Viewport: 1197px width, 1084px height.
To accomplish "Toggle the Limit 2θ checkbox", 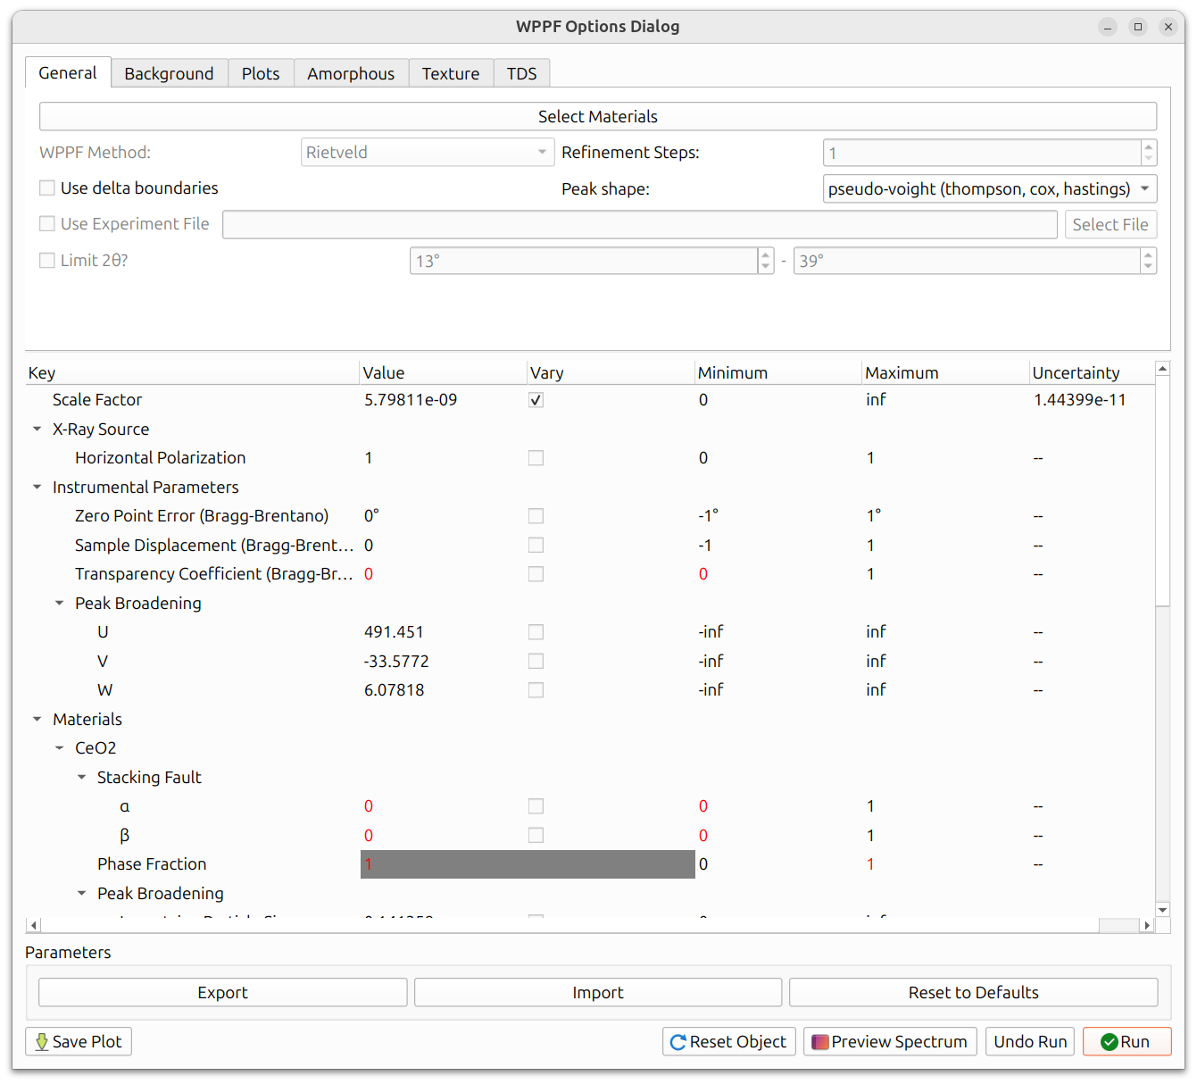I will pos(47,261).
